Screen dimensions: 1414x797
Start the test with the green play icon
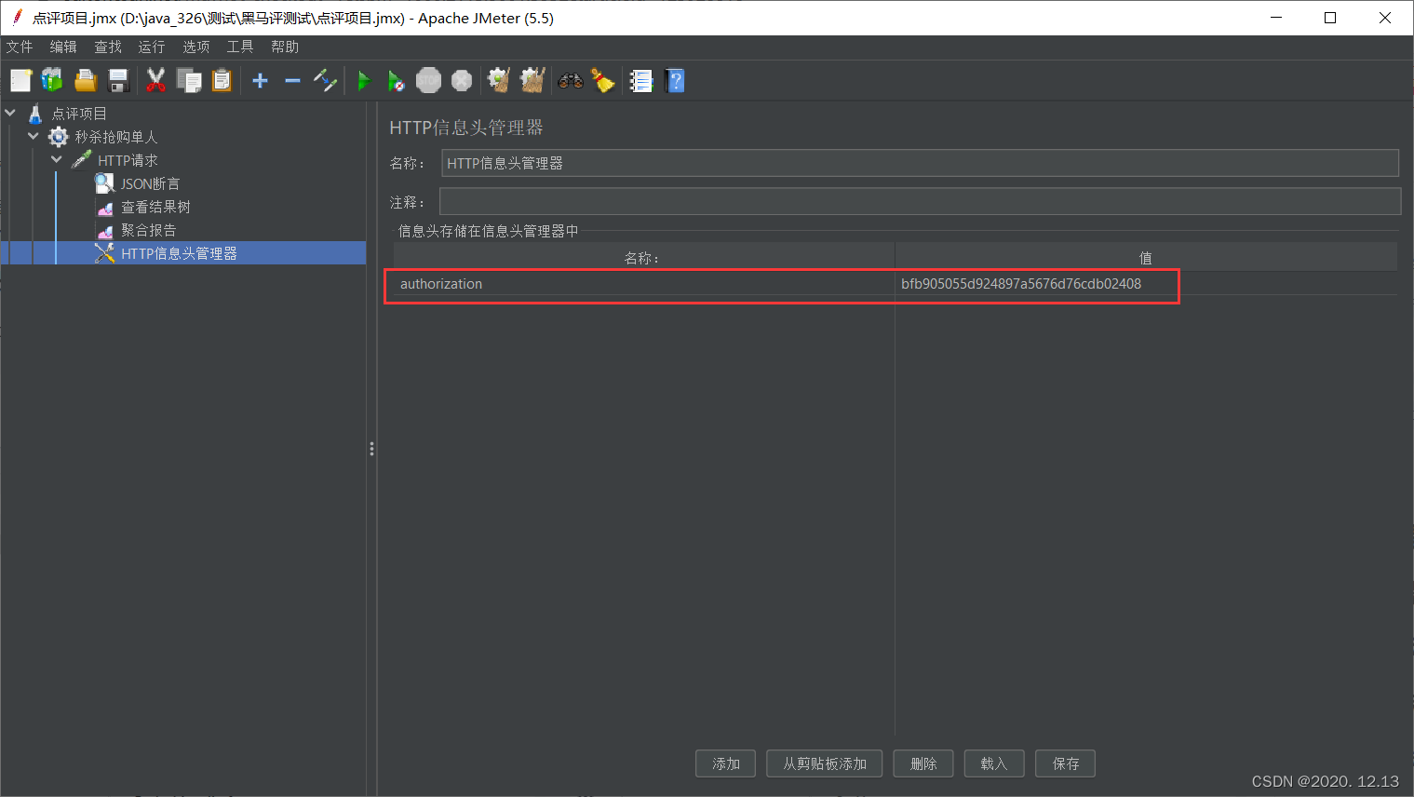click(363, 80)
